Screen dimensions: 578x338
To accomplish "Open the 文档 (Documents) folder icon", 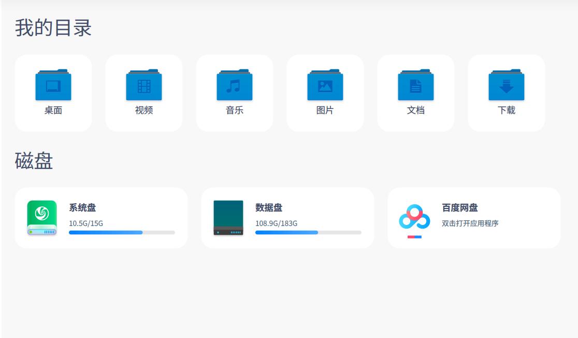I will [x=415, y=84].
